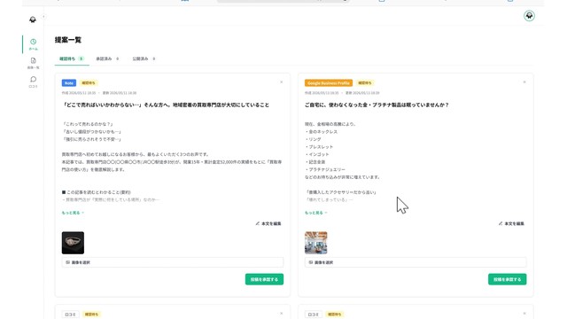Expand もっと見る on the Note card

(x=73, y=213)
